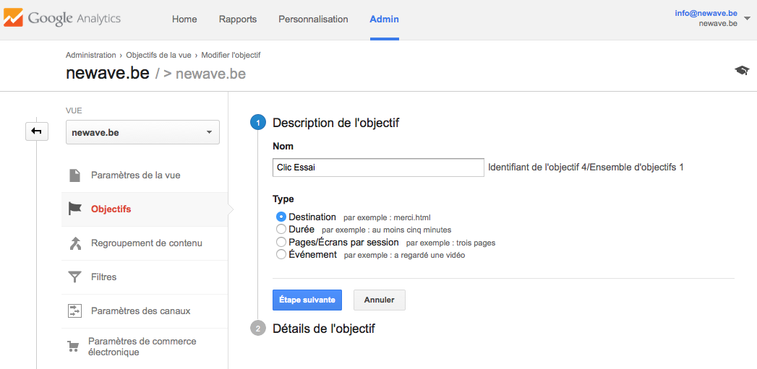Click the Google Analytics logo icon
The image size is (757, 369).
[12, 19]
